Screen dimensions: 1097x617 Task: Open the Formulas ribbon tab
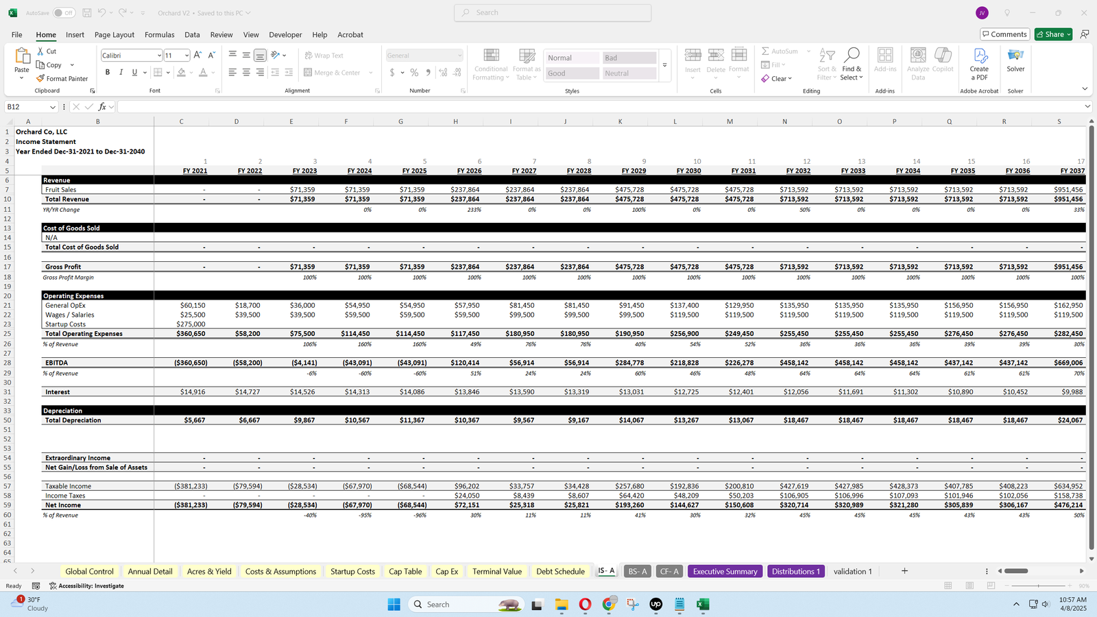[159, 35]
